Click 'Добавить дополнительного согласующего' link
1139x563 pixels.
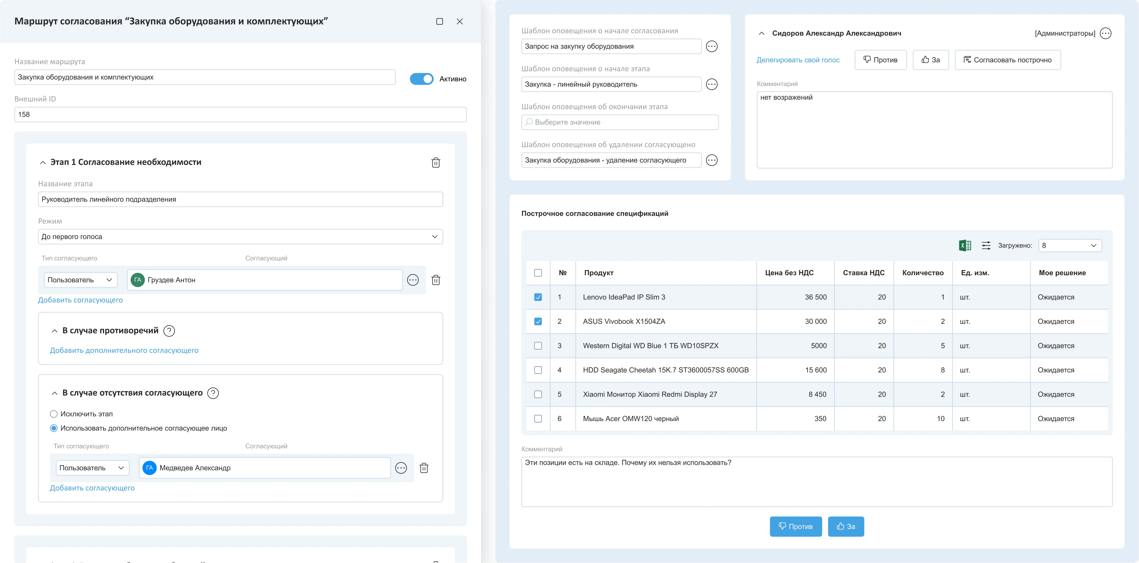(x=124, y=350)
